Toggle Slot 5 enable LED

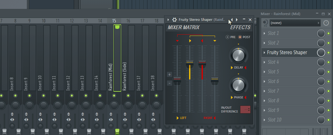[329, 72]
